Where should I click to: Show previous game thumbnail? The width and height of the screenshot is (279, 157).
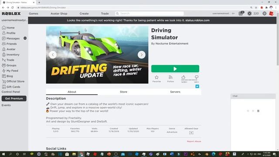click(x=53, y=55)
